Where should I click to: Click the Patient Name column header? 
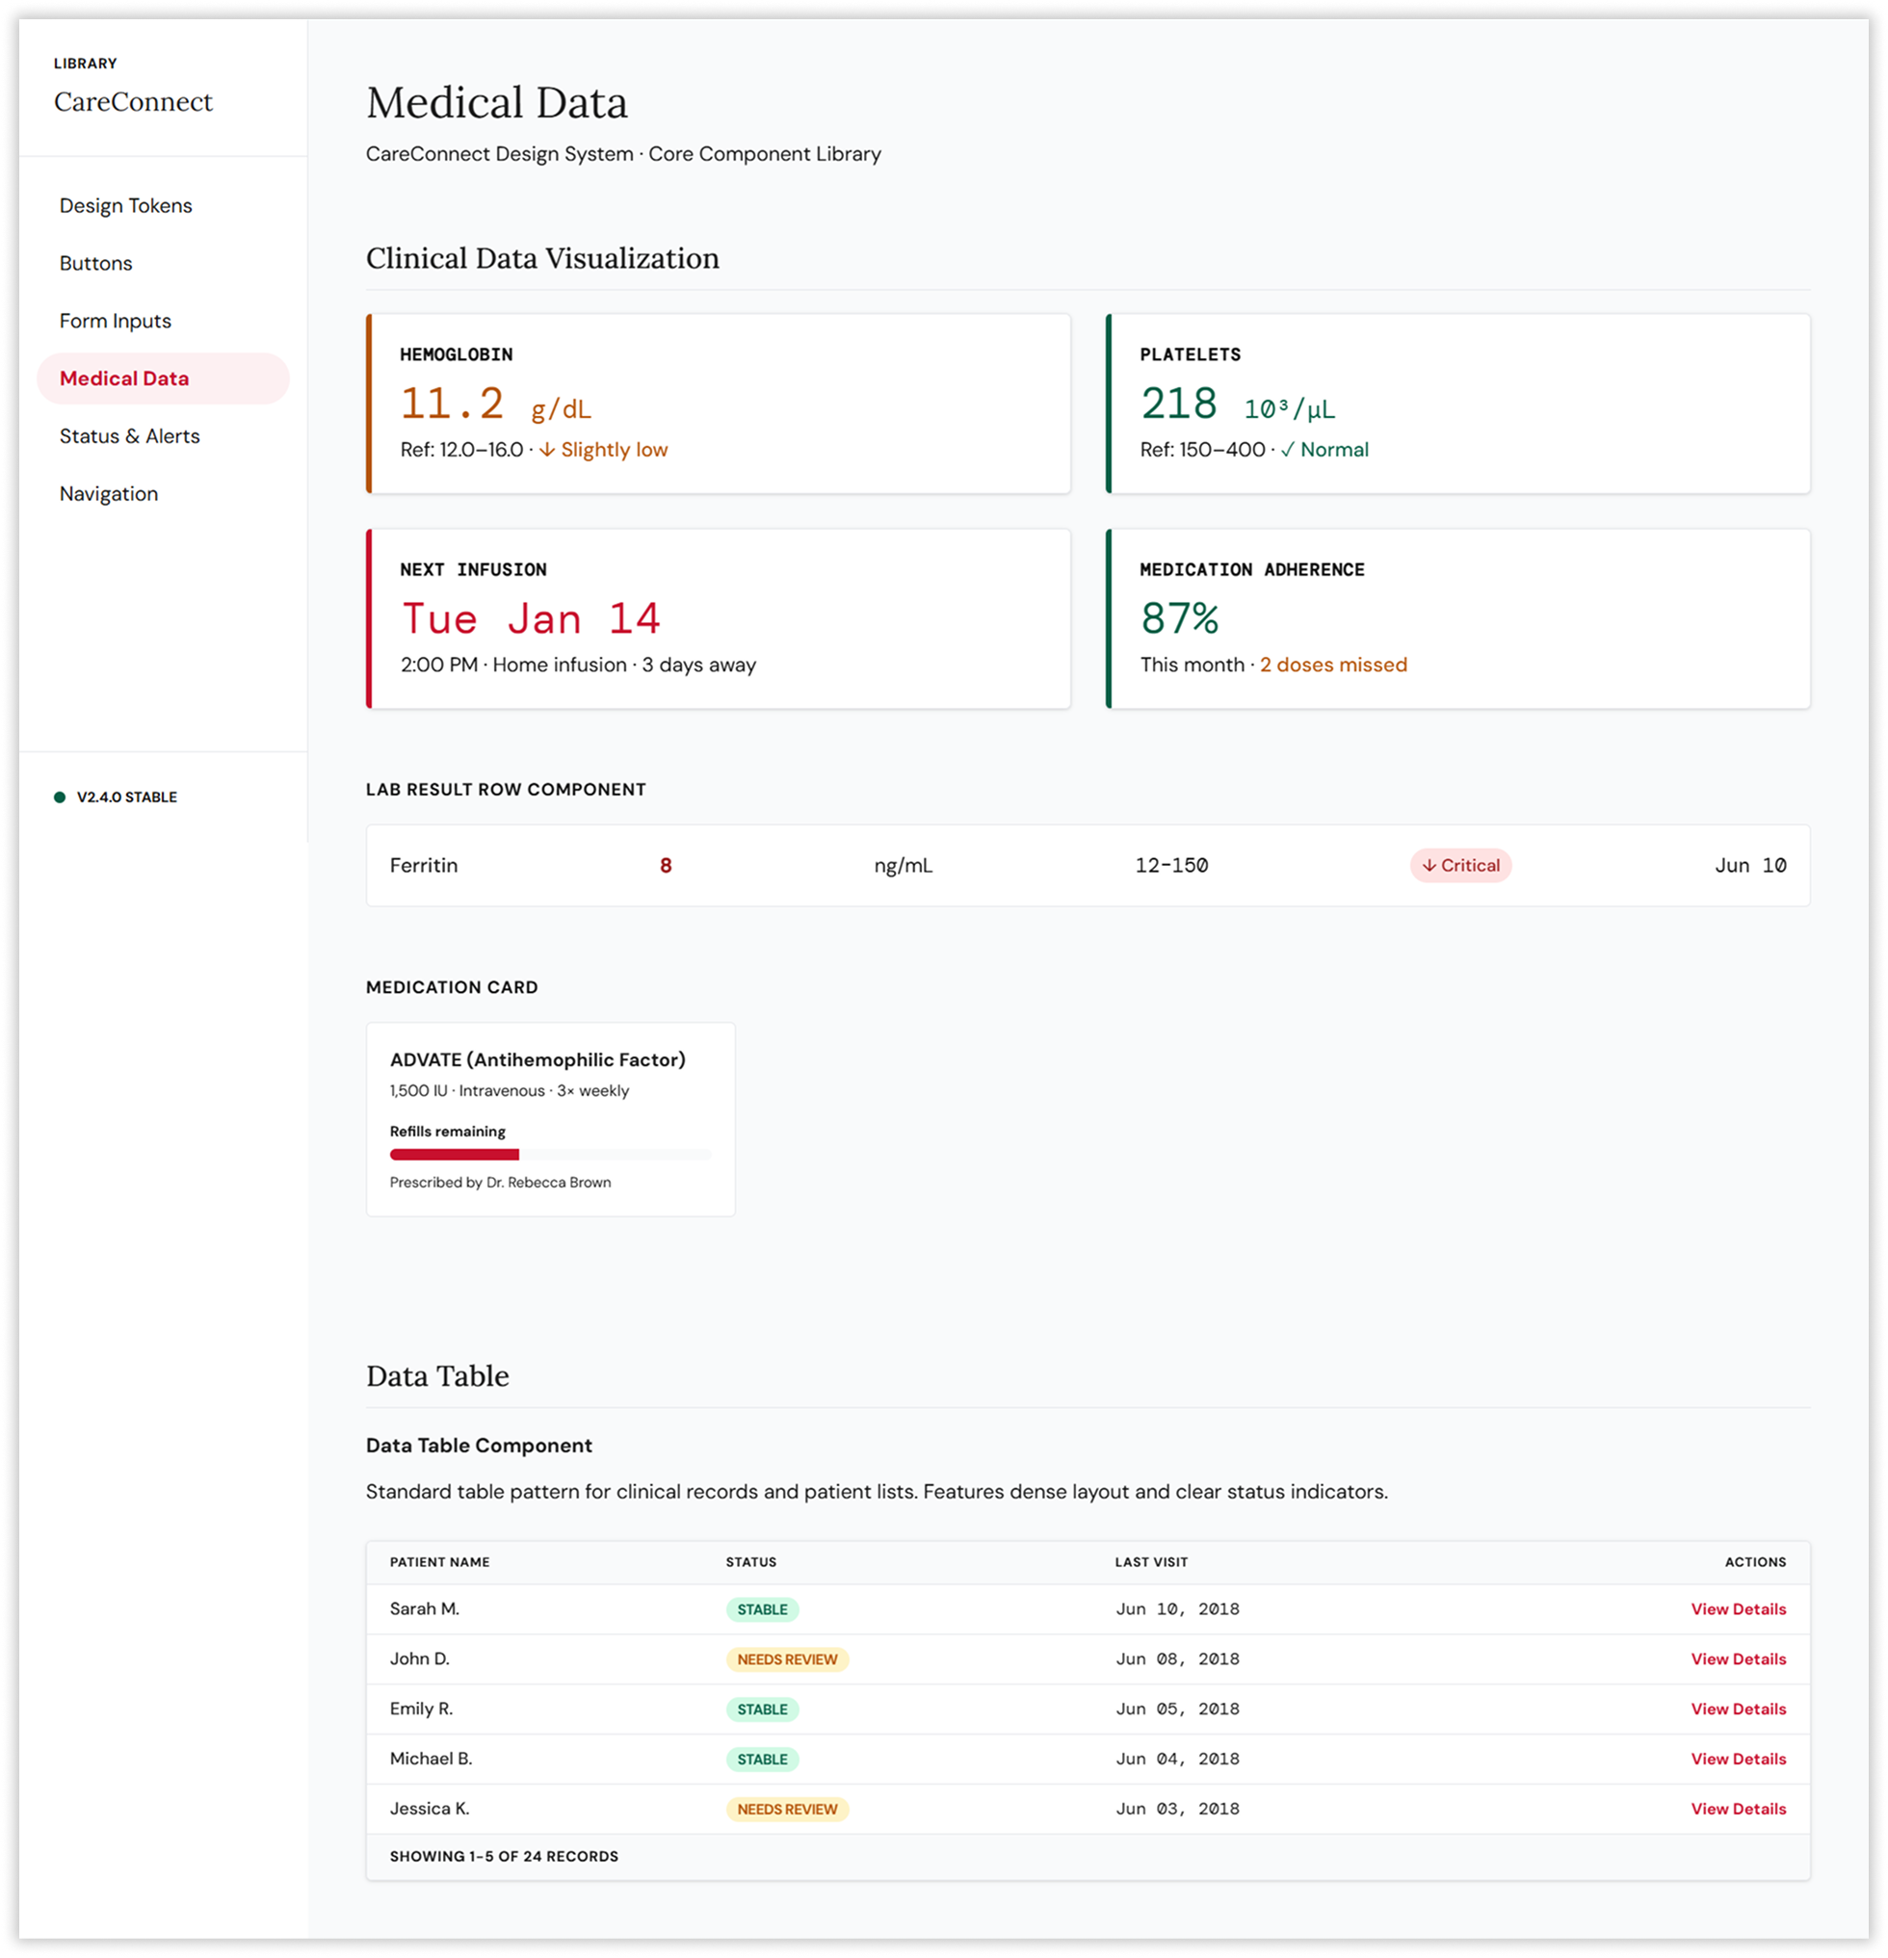click(x=439, y=1562)
